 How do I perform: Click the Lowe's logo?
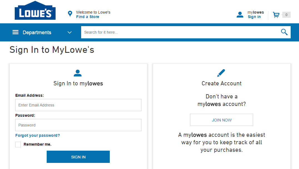tap(35, 10)
